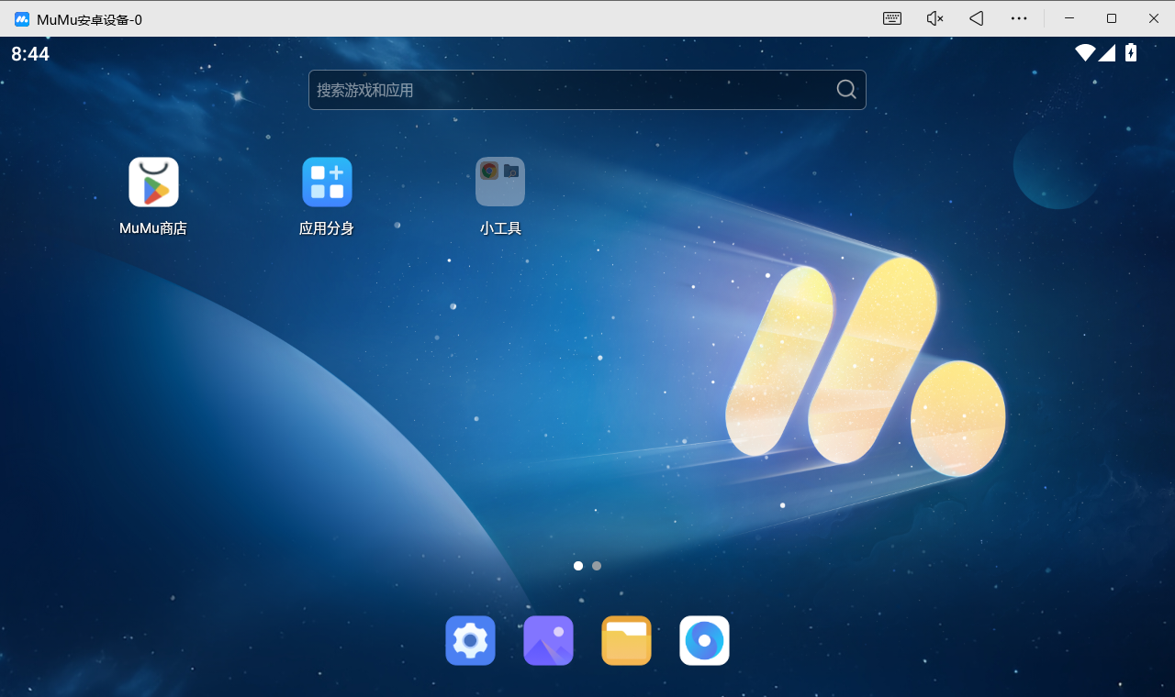This screenshot has width=1175, height=697.
Task: Focus the 搜索游戏和应用 search field
Action: point(587,90)
